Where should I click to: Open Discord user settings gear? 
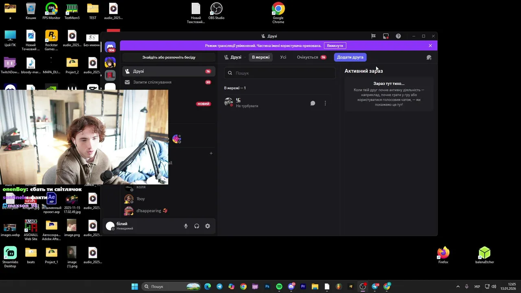[208, 226]
